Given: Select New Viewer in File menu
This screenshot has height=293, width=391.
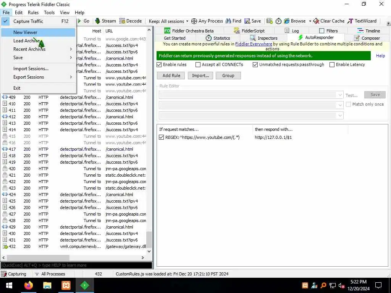Looking at the screenshot, I should click(38, 32).
